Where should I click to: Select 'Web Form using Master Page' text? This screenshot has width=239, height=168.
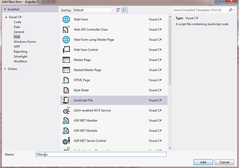(x=94, y=39)
